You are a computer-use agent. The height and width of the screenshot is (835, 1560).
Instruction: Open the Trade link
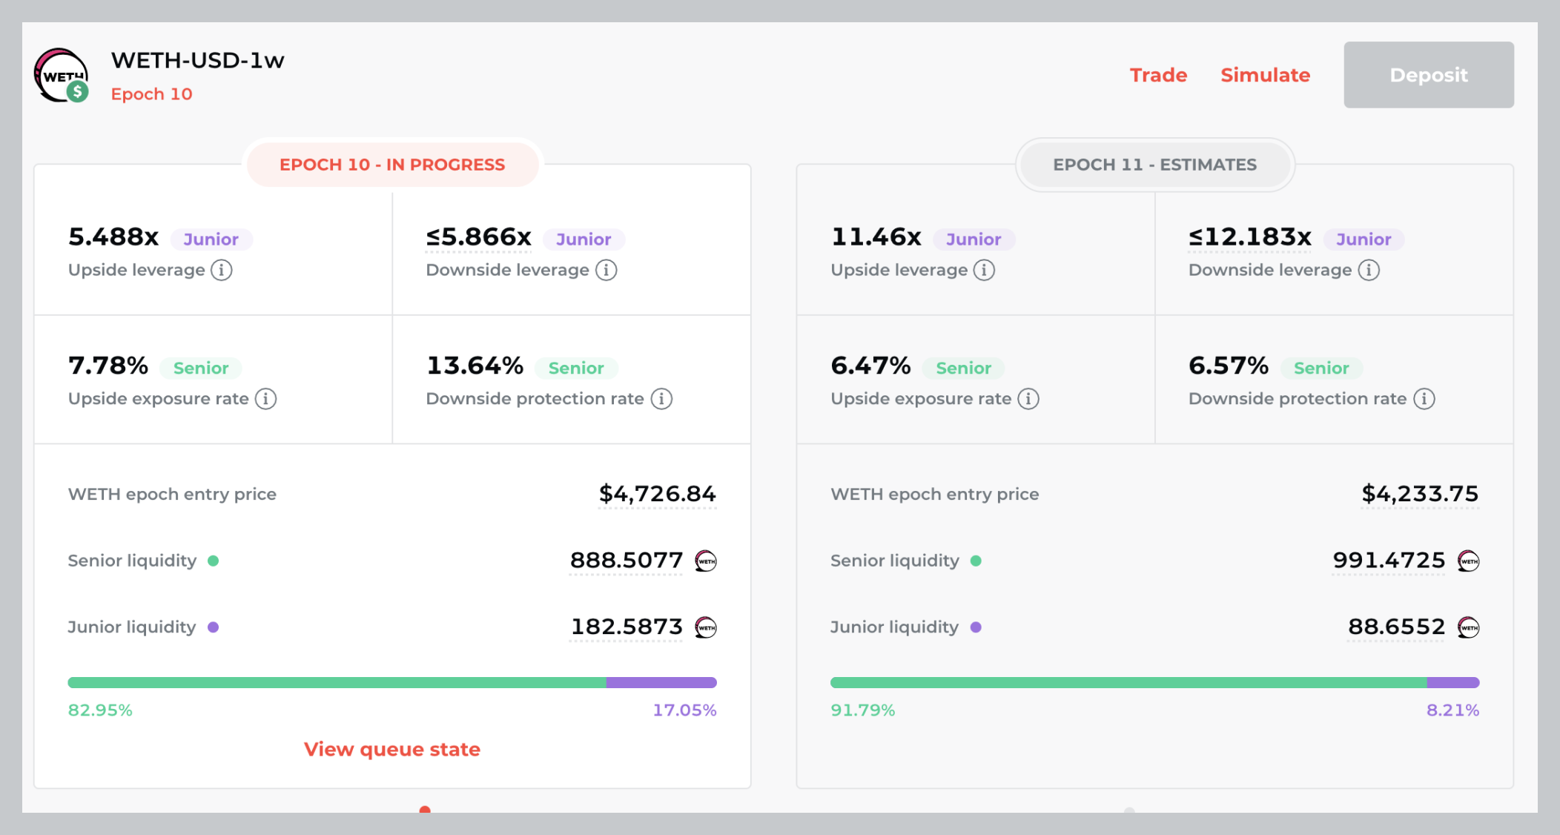coord(1158,75)
